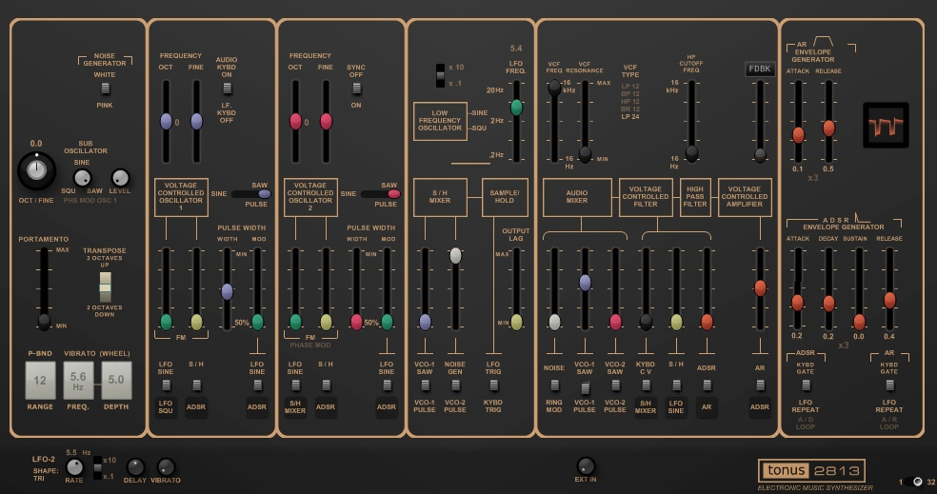This screenshot has height=494, width=937.
Task: Flip the Audio KYBD On switch
Action: (227, 89)
